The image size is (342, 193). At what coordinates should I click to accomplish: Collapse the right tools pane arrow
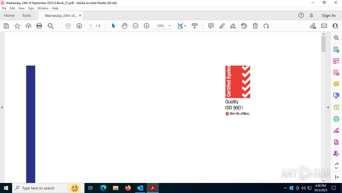pyautogui.click(x=328, y=107)
